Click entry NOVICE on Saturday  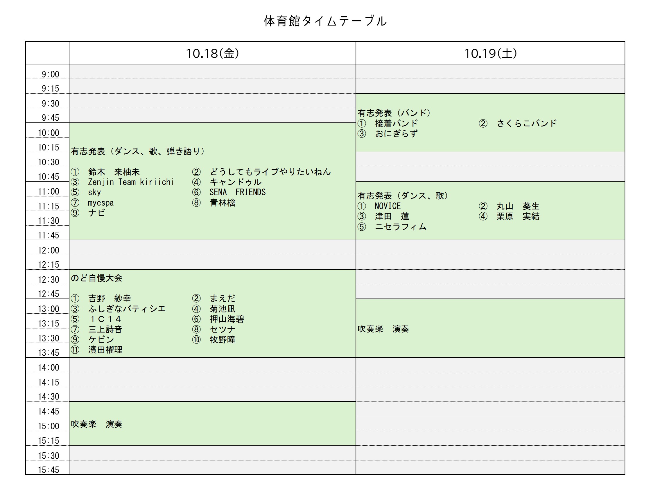[x=387, y=206]
